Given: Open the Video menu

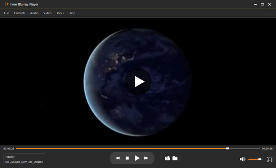Looking at the screenshot, I should pyautogui.click(x=47, y=13).
